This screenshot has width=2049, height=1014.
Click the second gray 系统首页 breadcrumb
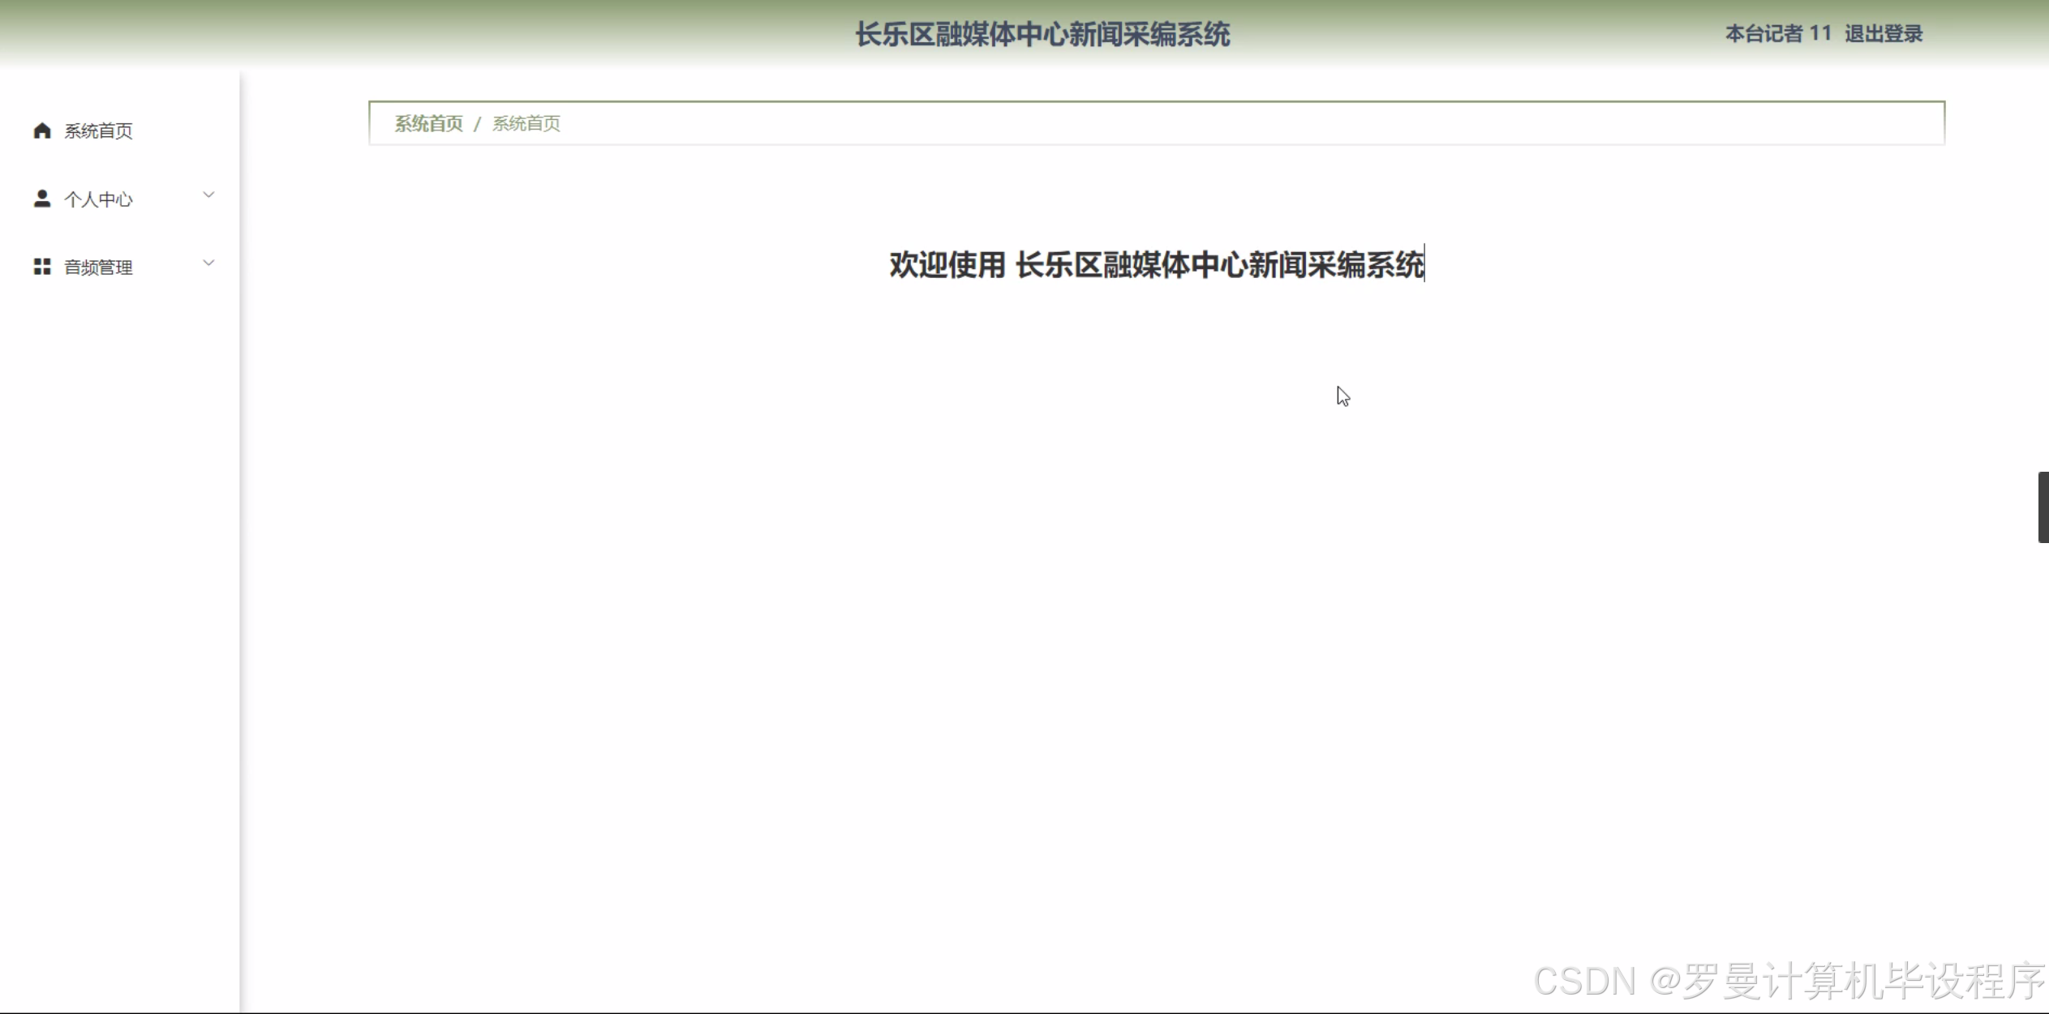(526, 124)
